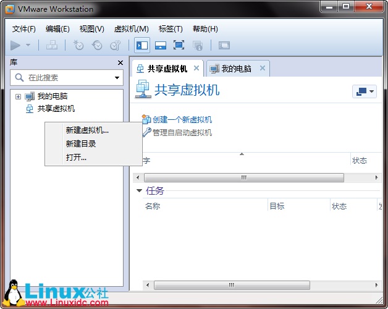
Task: Click the revert to snapshot icon
Action: [x=97, y=45]
